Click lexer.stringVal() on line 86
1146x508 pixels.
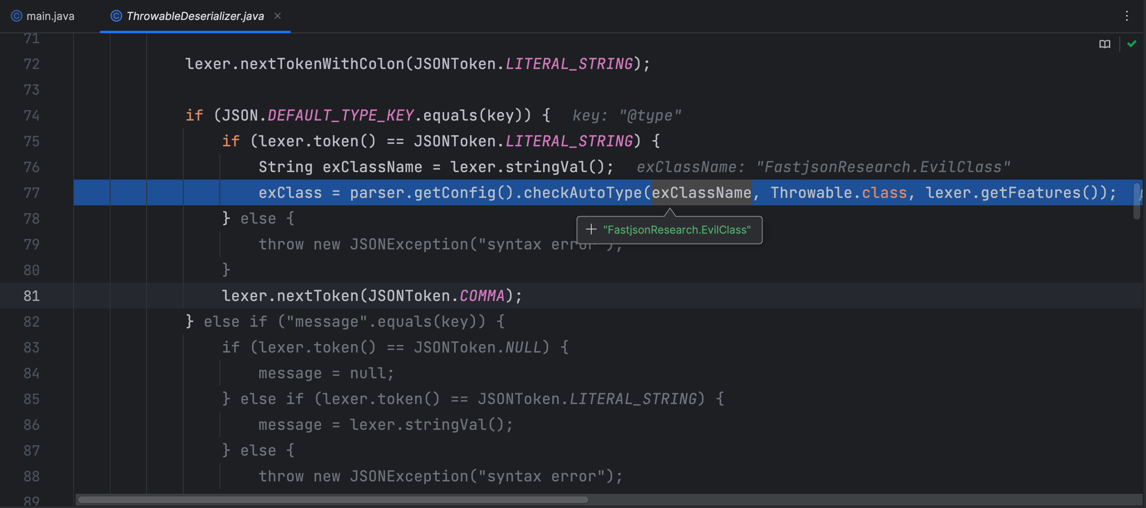[x=427, y=425]
